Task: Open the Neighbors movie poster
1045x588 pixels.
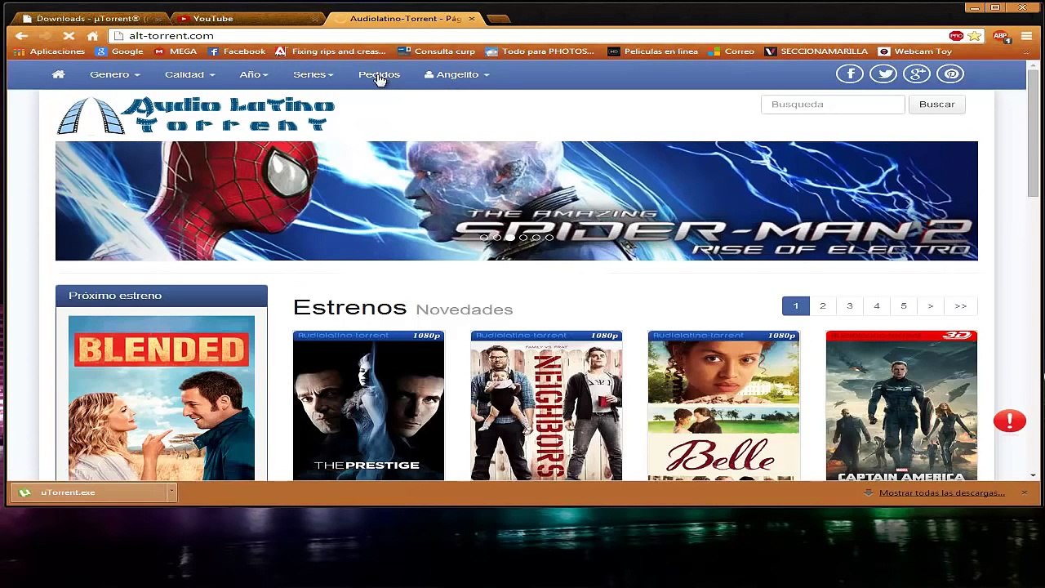Action: pyautogui.click(x=546, y=406)
